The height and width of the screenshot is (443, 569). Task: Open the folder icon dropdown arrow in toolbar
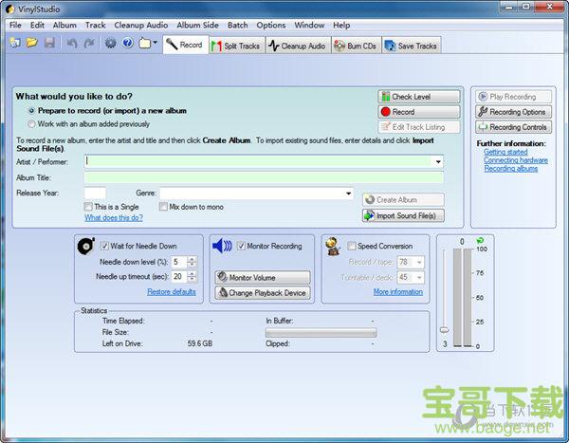(156, 44)
